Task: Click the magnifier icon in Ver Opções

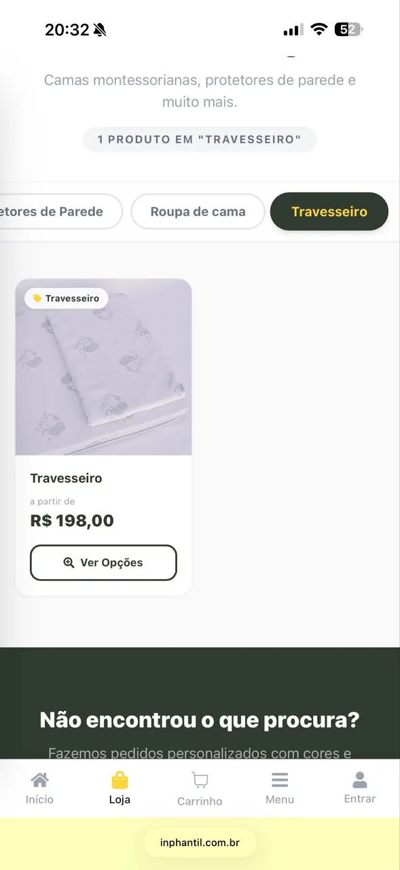Action: [x=69, y=562]
